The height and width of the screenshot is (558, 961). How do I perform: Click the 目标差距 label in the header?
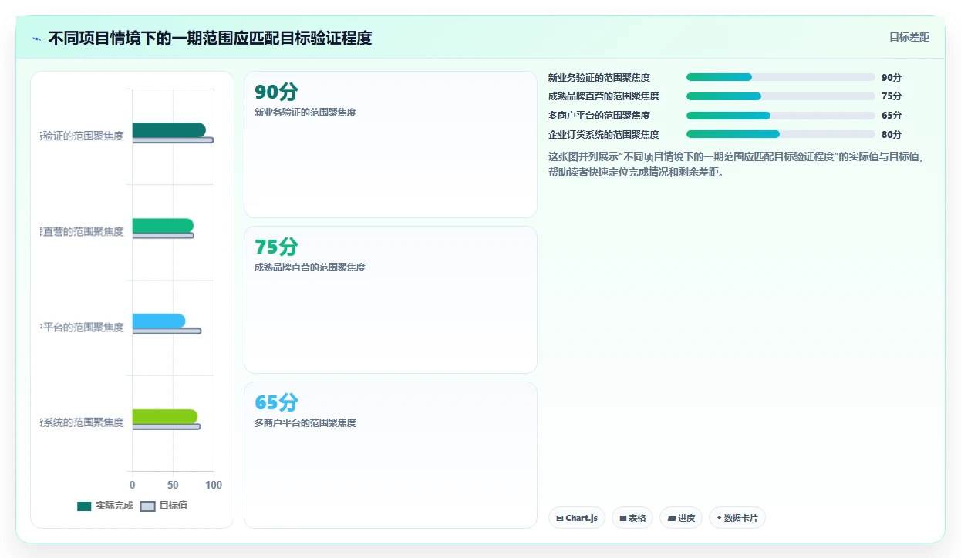909,37
